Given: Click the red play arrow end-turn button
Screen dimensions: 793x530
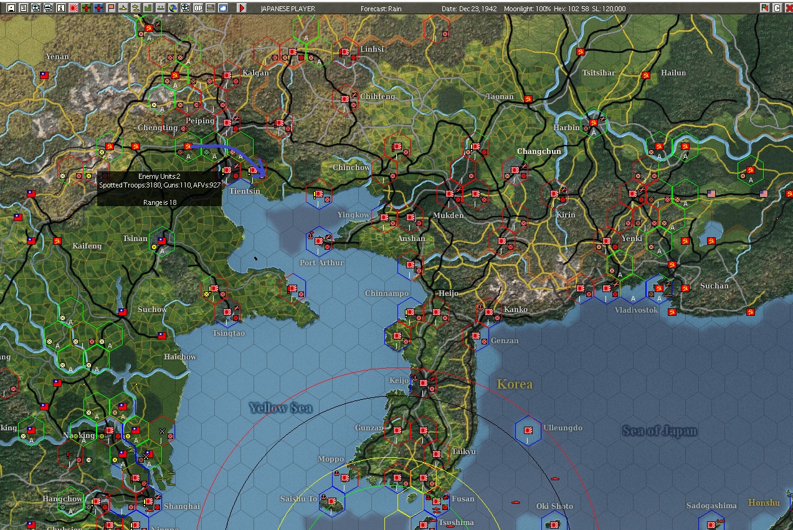Looking at the screenshot, I should (242, 8).
